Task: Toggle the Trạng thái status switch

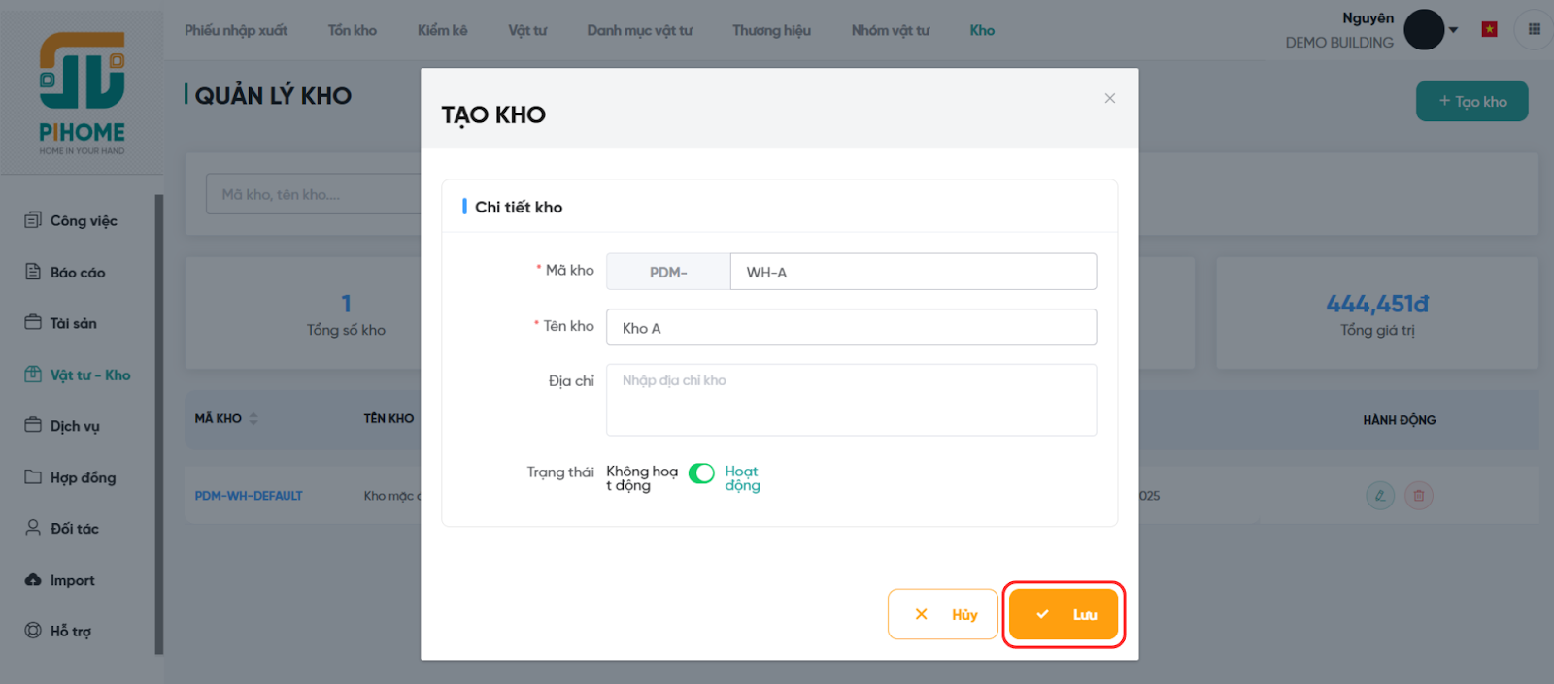Action: click(x=701, y=473)
